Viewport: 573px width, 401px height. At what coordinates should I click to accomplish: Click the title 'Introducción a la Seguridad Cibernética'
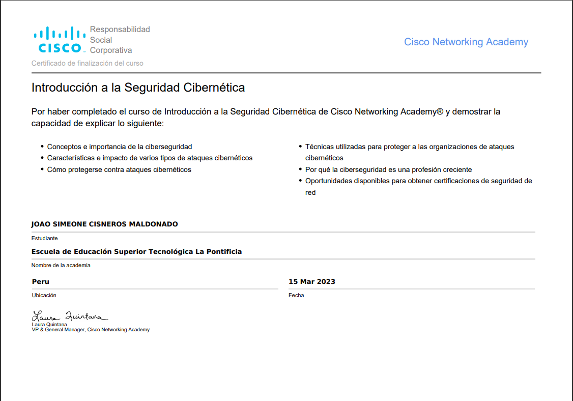[x=138, y=88]
